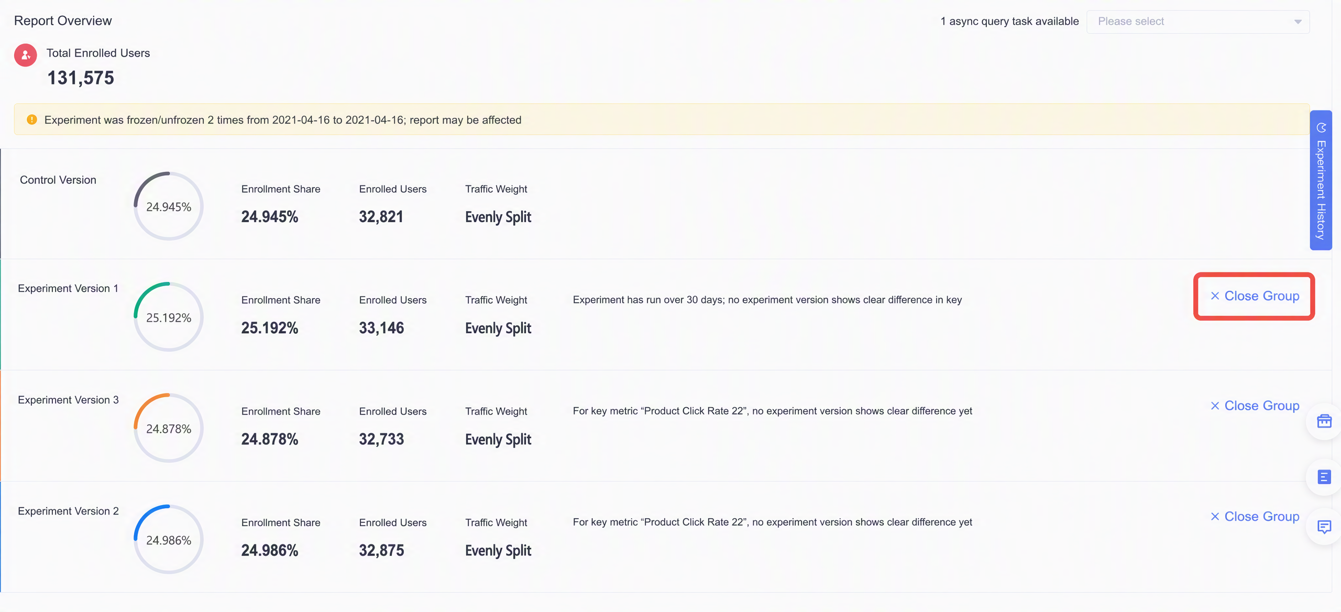Open the document notes floating icon

[x=1324, y=477]
